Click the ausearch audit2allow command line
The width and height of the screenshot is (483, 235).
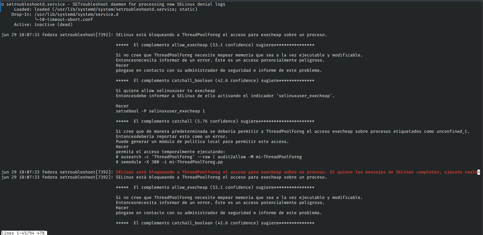209,157
